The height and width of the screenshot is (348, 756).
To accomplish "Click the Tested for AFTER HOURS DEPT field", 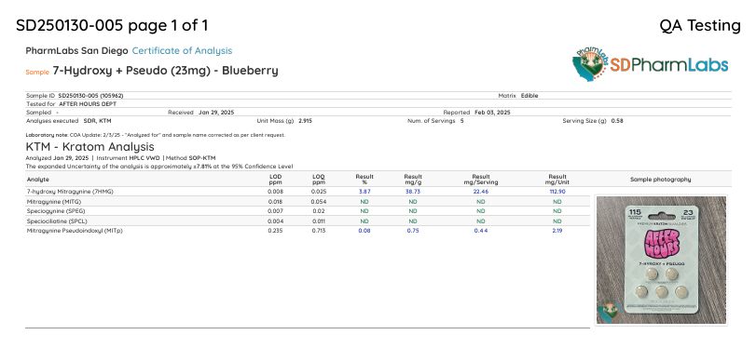I will (x=71, y=104).
